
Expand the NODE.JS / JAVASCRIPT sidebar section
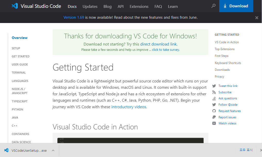(19, 91)
